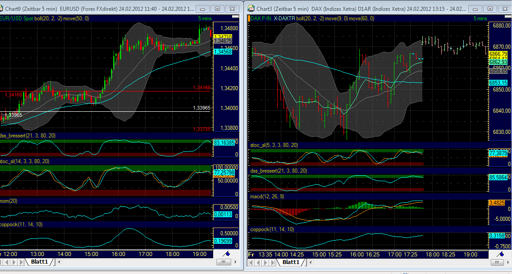The height and width of the screenshot is (274, 512).
Task: Click the horizontal scrollbar in the EURUSD window
Action: [224, 261]
